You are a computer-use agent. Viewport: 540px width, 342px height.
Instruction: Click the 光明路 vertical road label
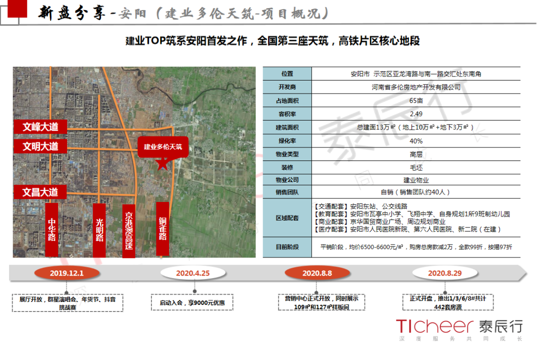click(99, 230)
